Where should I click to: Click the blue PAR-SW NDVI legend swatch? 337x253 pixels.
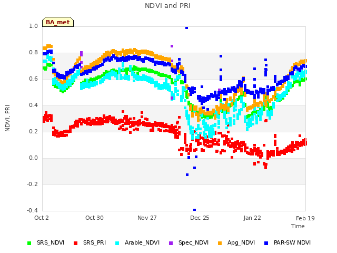266,243
